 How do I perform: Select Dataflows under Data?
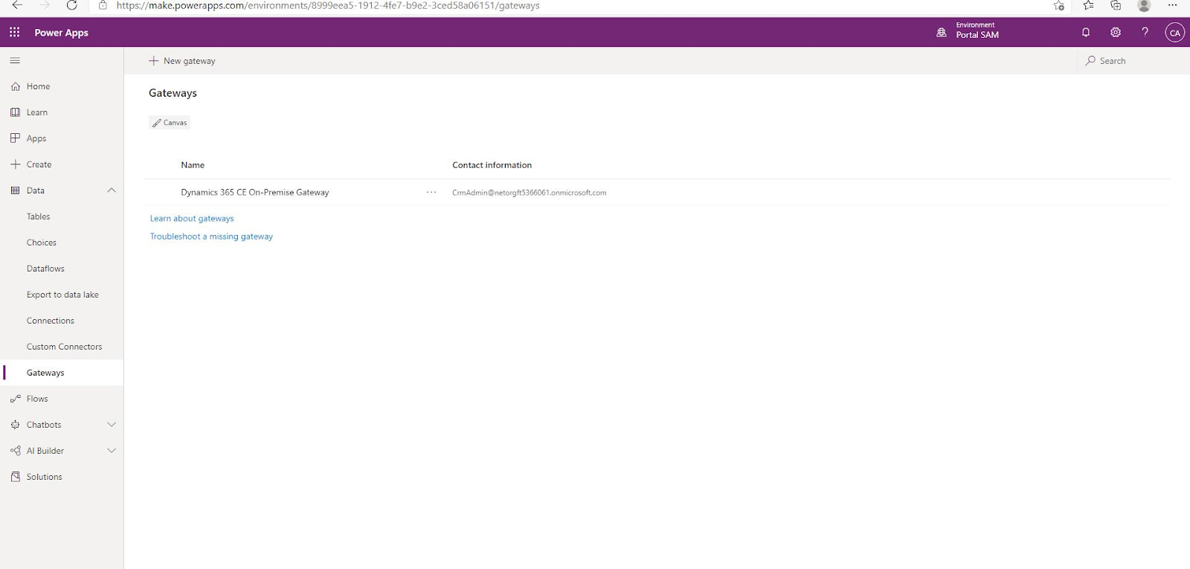(x=45, y=269)
